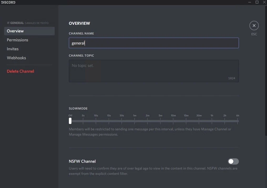The image size is (267, 188).
Task: Set slowmode to the 10m mark
Action: 173,121
